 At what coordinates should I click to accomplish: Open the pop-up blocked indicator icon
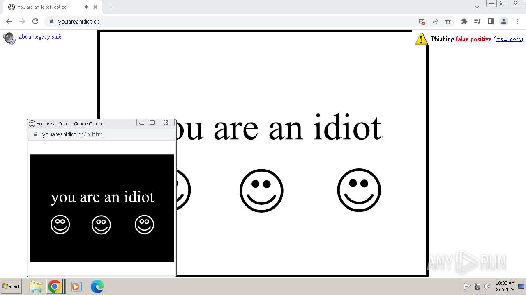[x=422, y=21]
